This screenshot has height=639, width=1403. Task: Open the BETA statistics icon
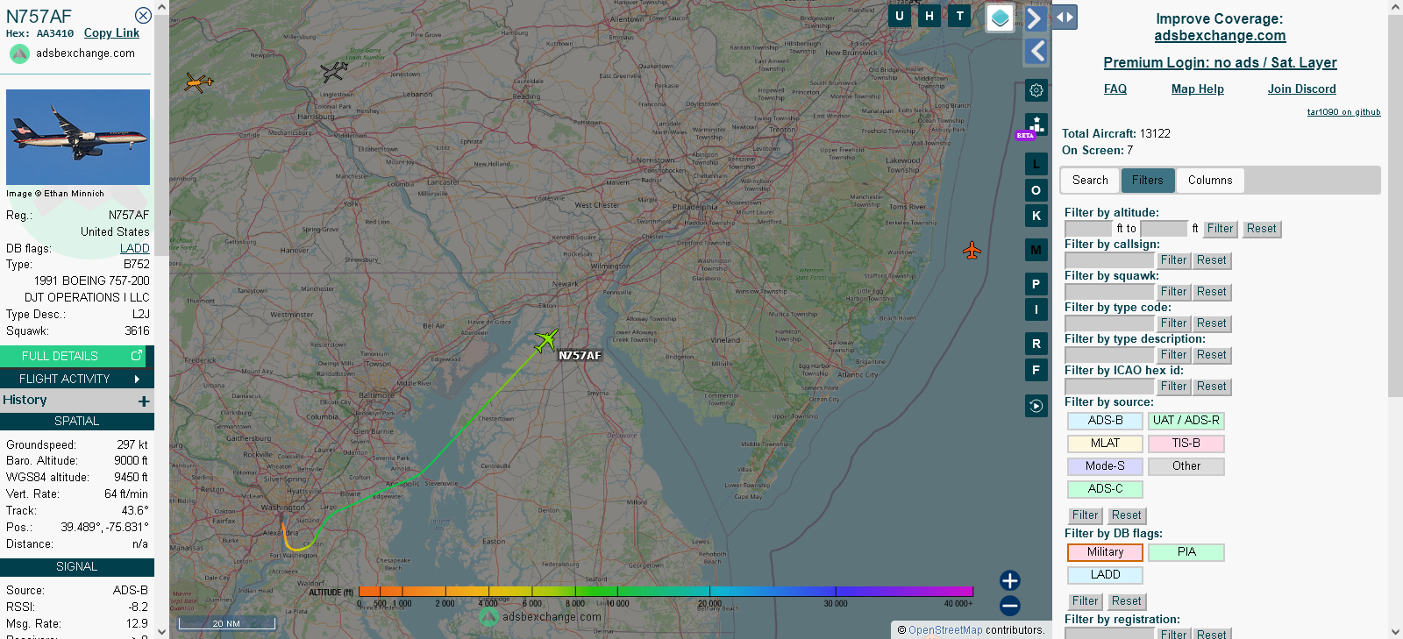click(x=1035, y=126)
